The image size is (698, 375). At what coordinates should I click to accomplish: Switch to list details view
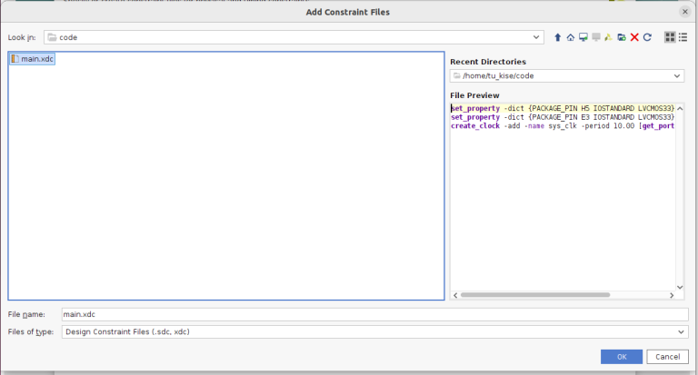[683, 37]
